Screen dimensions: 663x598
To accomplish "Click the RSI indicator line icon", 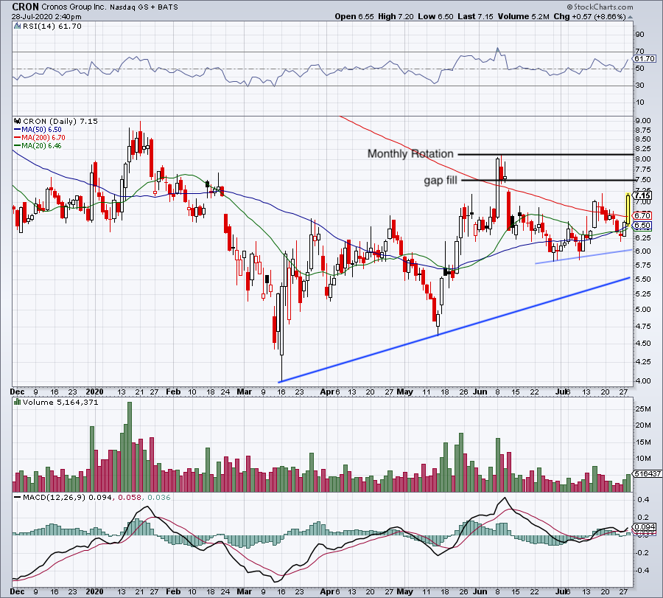I will [17, 27].
